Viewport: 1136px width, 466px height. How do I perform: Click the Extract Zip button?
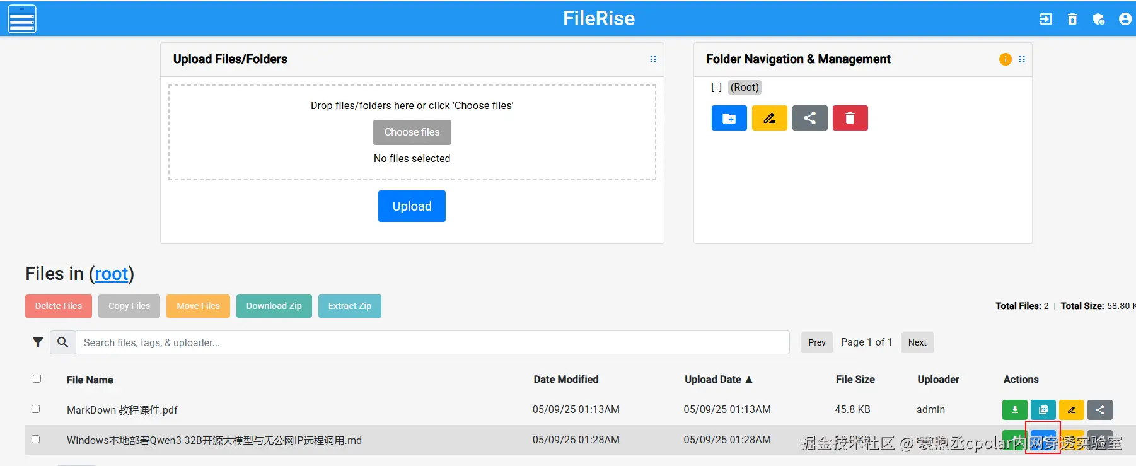point(350,306)
